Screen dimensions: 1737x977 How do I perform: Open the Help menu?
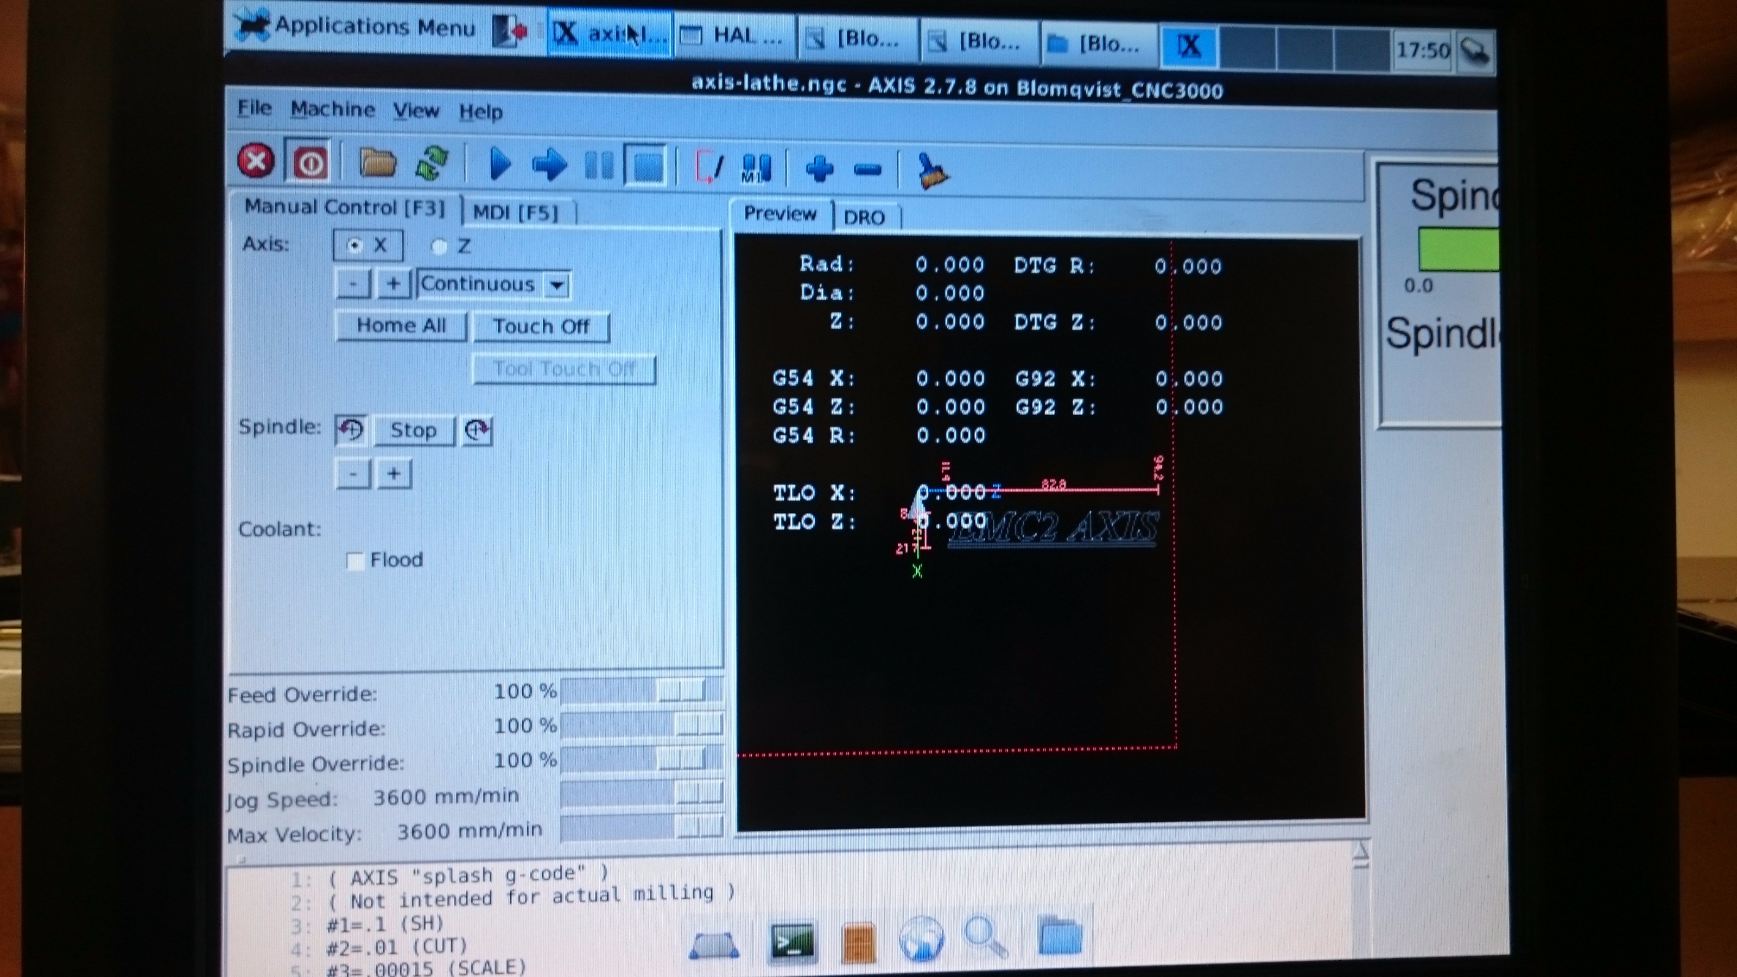(x=481, y=111)
